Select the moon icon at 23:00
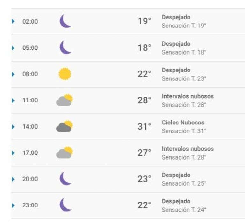Screen dimensions: 245x223 [65, 205]
